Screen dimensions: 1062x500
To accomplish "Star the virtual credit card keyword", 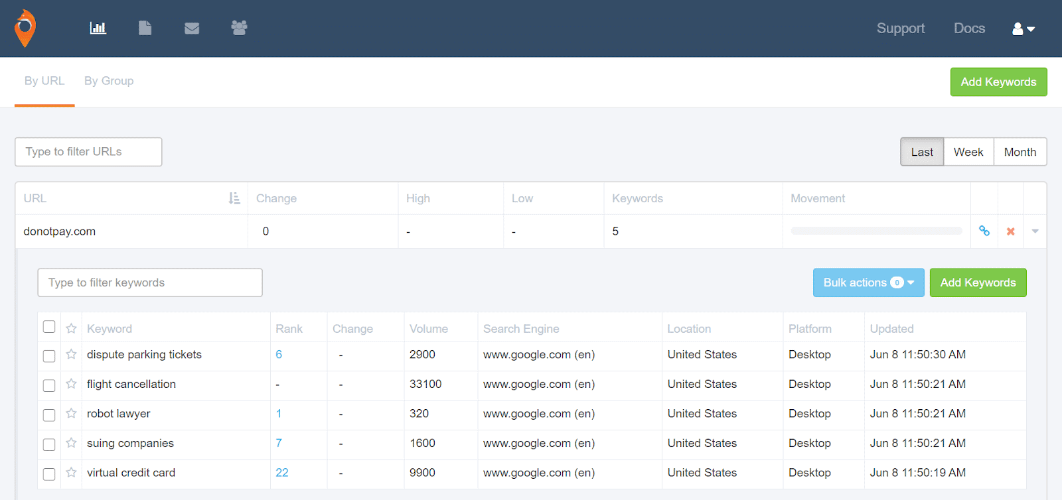I will [71, 472].
